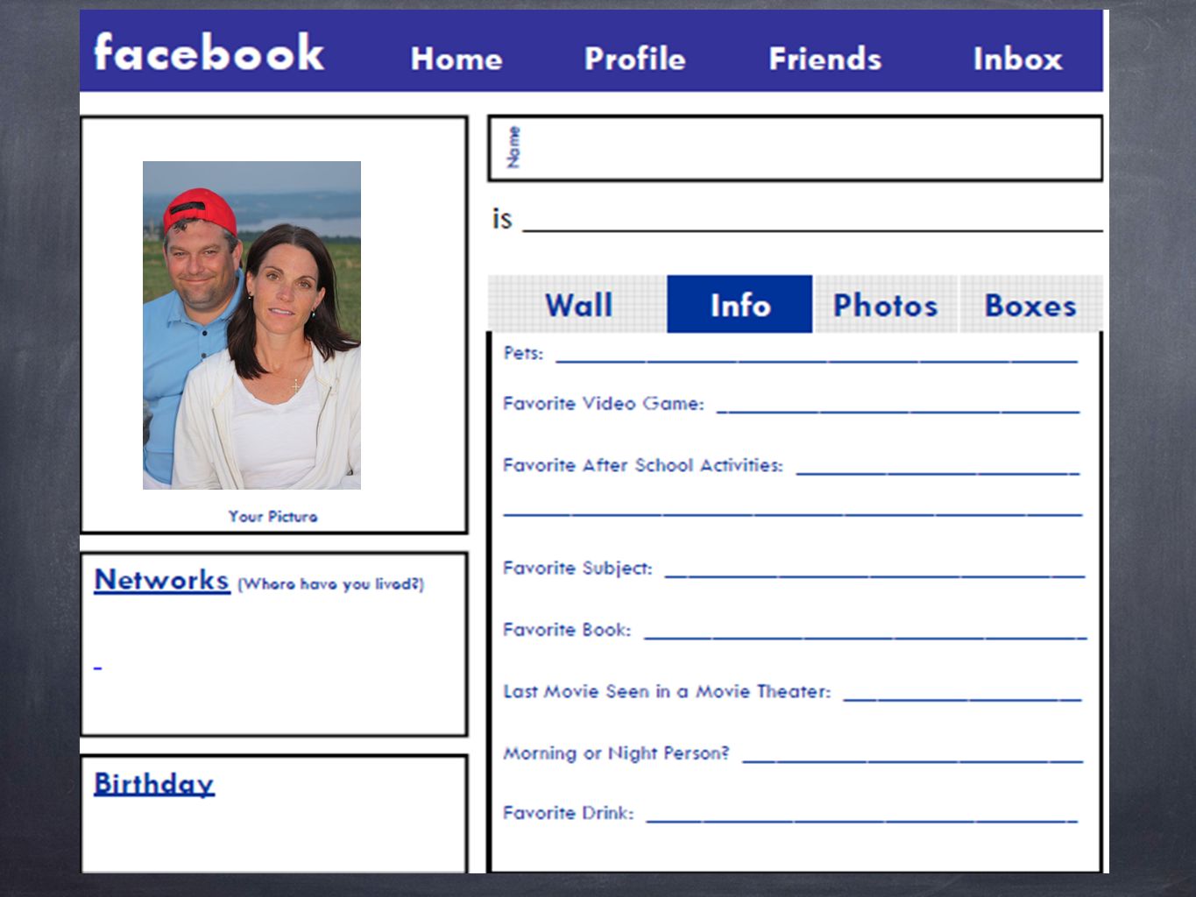
Task: Click the Favorite After School Activities line
Action: 938,472
